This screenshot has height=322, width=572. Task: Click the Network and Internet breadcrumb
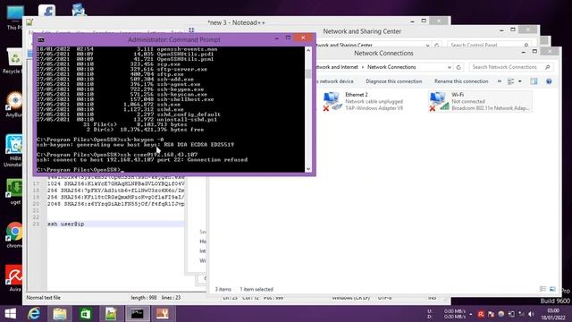tap(337, 67)
